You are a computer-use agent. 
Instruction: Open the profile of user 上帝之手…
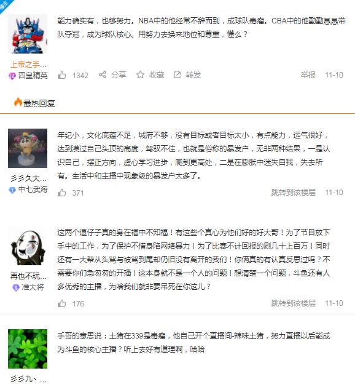click(x=28, y=65)
